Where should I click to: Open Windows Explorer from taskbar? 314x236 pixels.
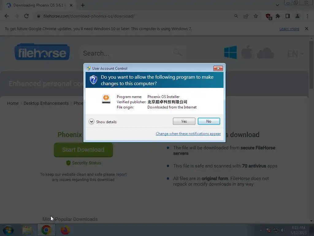tap(27, 230)
